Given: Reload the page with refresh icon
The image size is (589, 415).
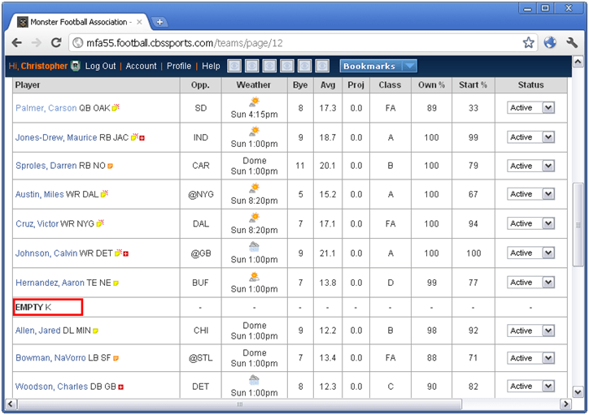Looking at the screenshot, I should click(x=56, y=43).
